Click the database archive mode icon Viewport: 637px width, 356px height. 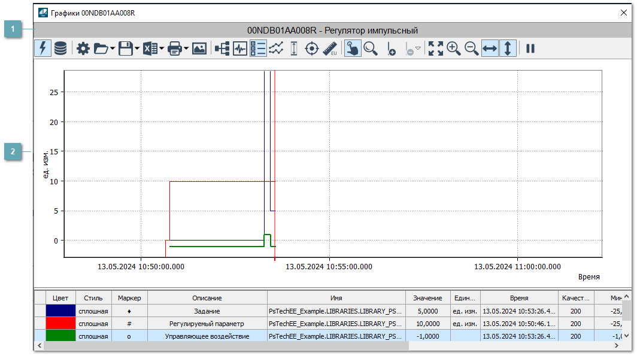coord(60,49)
